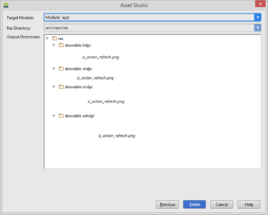Select ic_action_refresh.png under drawable-xxhdpi
The width and height of the screenshot is (268, 215).
point(117,136)
